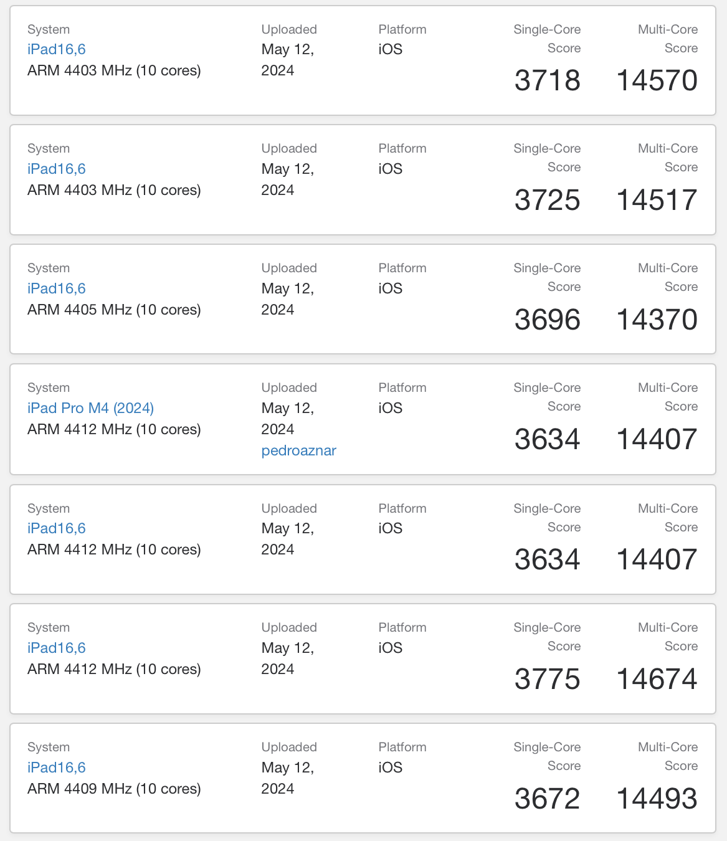Viewport: 727px width, 841px height.
Task: Click the multi-core score 14370
Action: tap(657, 320)
